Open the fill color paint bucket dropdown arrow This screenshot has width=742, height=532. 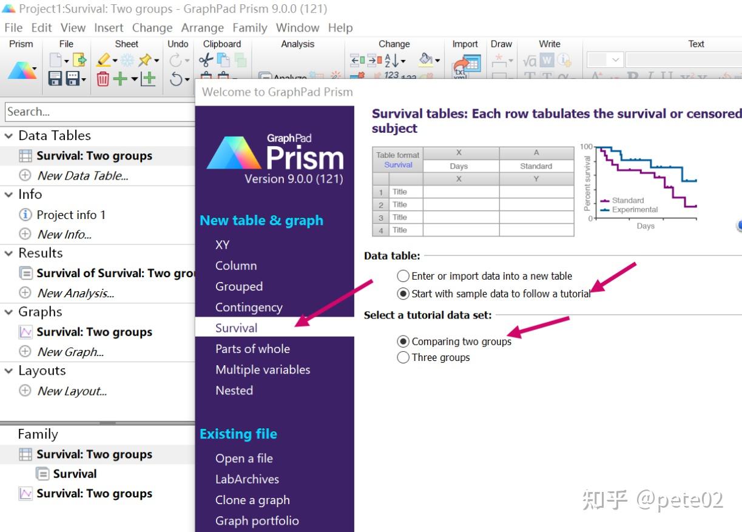(437, 61)
